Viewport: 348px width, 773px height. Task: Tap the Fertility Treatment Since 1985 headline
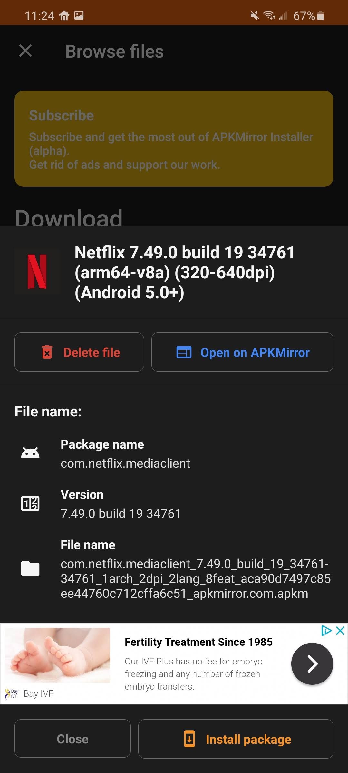[x=198, y=642]
